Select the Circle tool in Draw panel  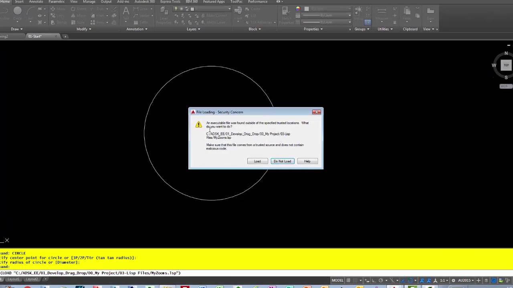click(18, 13)
